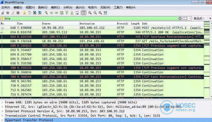The width and height of the screenshot is (212, 122).
Task: Sort by the Destination column header
Action: click(x=97, y=23)
